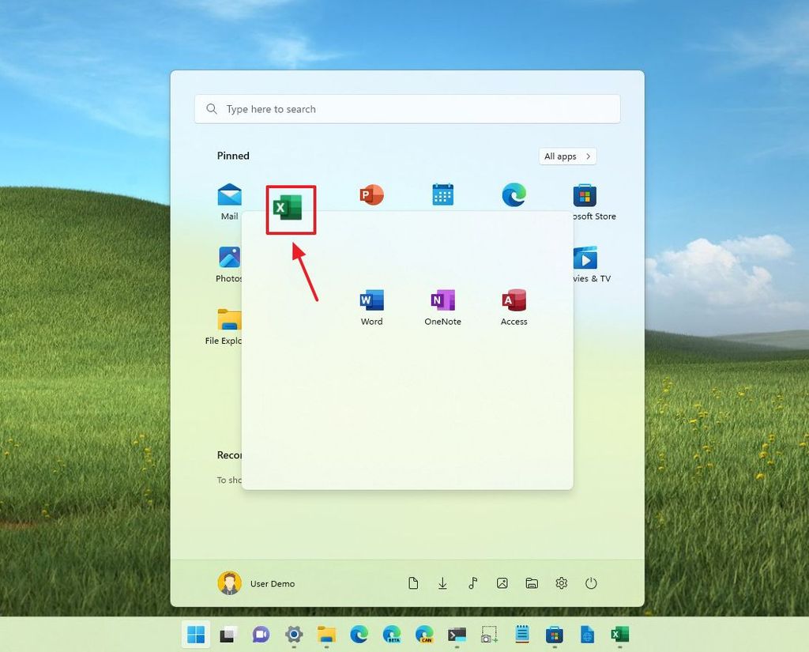Open PowerPoint from the pinned section
Viewport: 809px width, 652px height.
coord(371,194)
